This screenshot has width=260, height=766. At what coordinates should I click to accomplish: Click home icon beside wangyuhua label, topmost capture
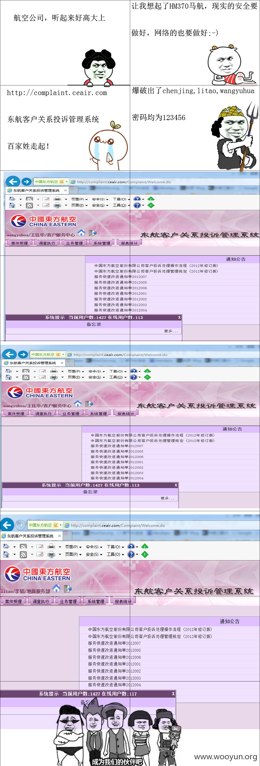coord(82,233)
